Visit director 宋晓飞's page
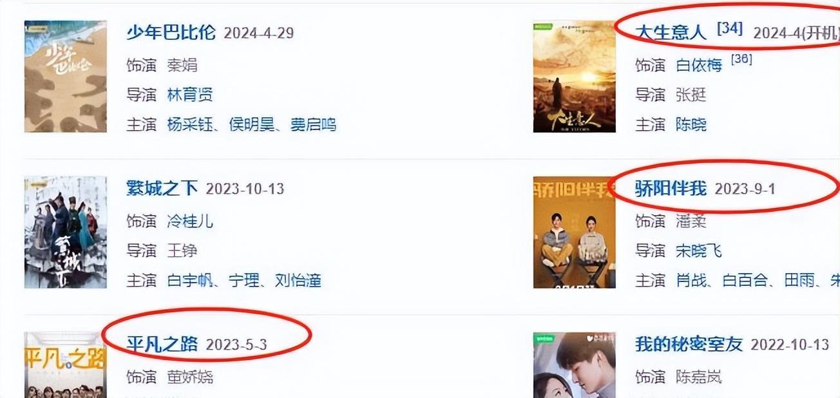Viewport: 840px width, 398px height. [698, 250]
